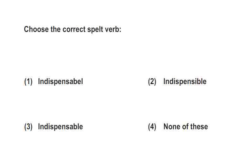Click the word Choose in the question

[36, 29]
